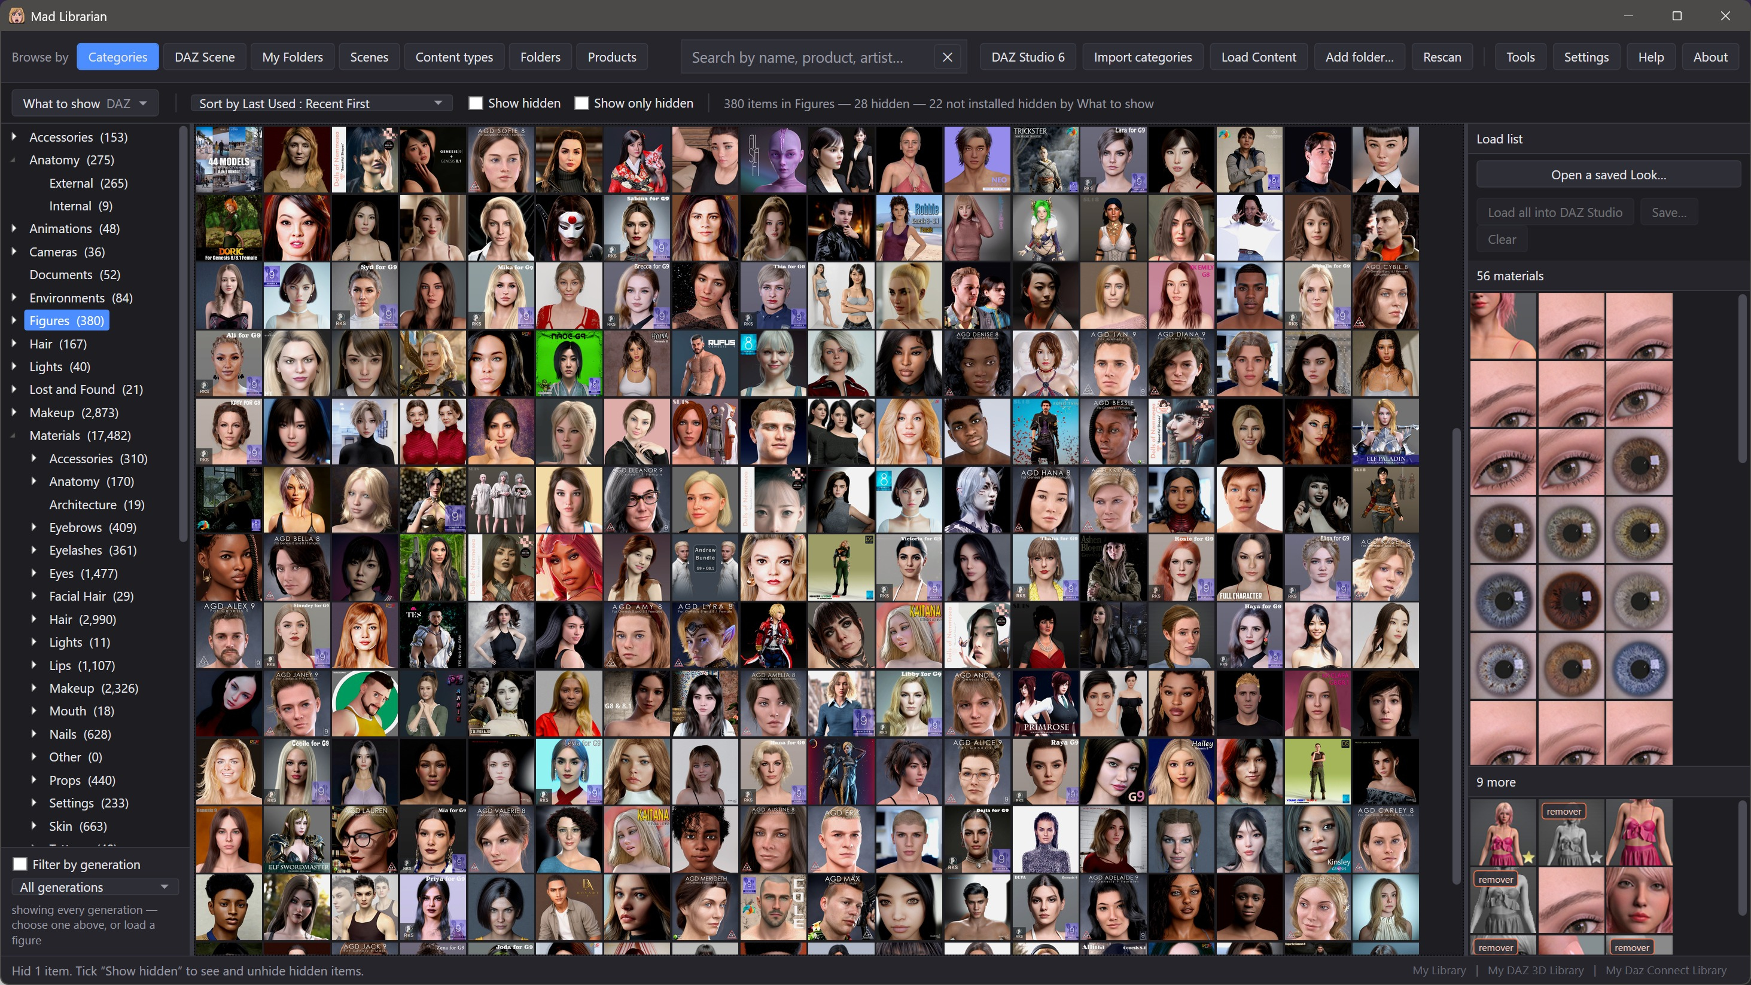Select the AGD Alex 9 figure thumbnail

pyautogui.click(x=229, y=636)
